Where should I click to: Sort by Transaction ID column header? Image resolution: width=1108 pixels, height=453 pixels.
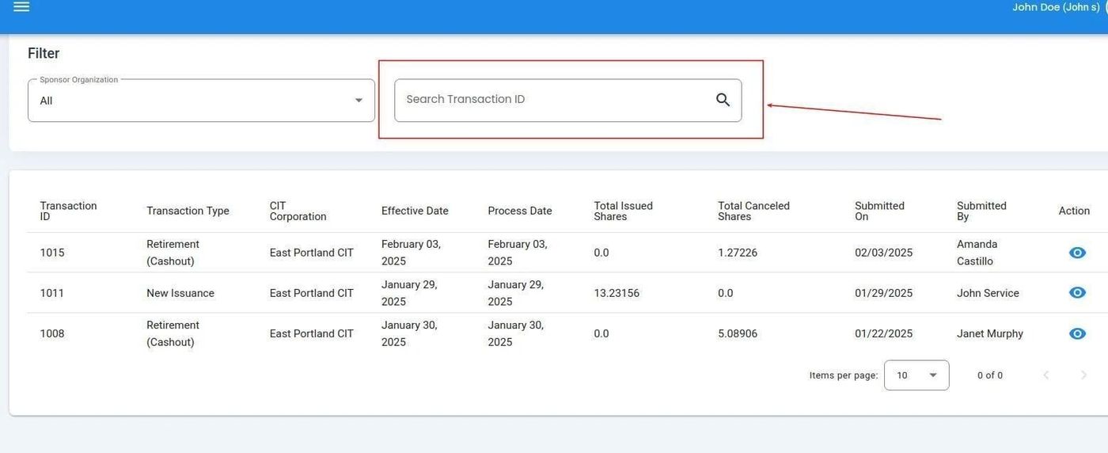[68, 211]
